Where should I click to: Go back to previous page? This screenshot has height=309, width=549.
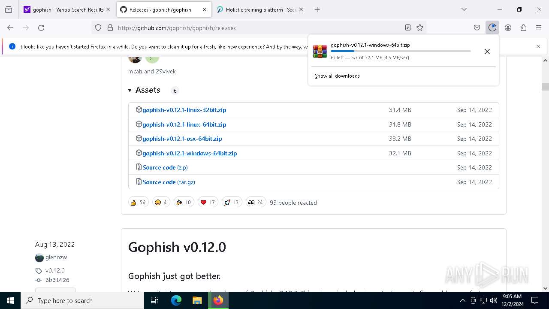(x=10, y=27)
